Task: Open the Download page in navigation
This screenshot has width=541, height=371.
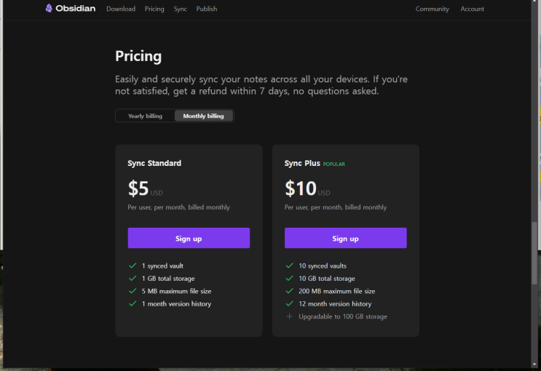Action: pyautogui.click(x=121, y=9)
